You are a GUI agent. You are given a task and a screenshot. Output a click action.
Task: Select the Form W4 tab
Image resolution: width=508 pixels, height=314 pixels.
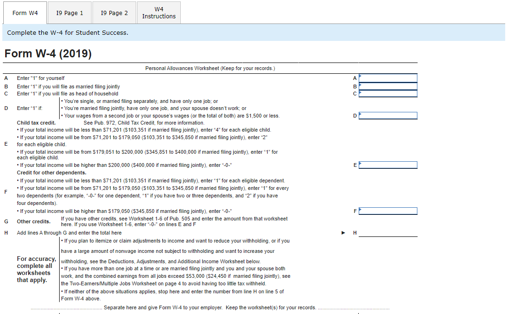24,12
